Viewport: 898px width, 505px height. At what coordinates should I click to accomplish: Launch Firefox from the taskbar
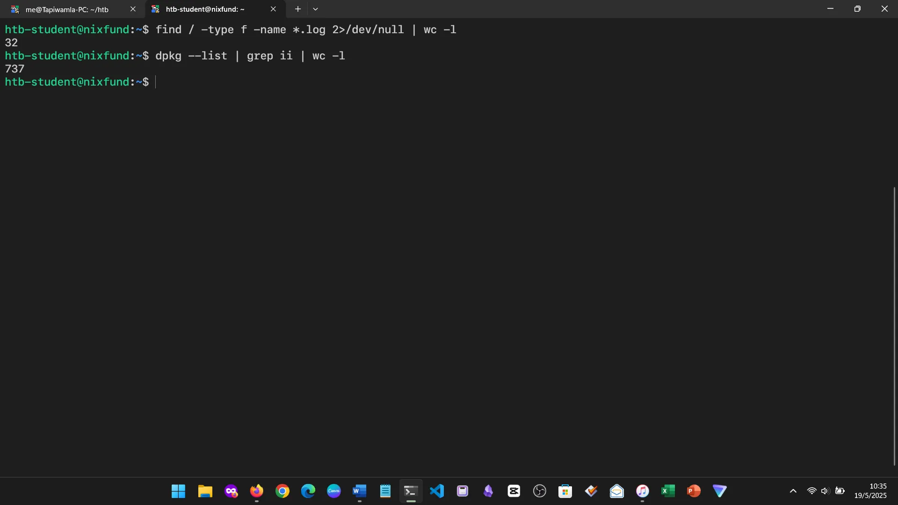[x=256, y=491]
